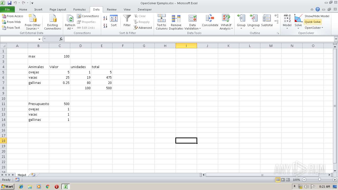Image resolution: width=338 pixels, height=190 pixels.
Task: Click insert new worksheet tab icon
Action: coord(33,175)
